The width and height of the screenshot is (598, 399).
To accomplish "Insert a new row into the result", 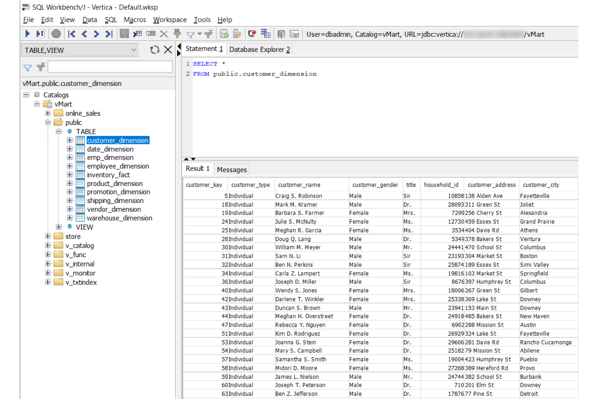I will (138, 34).
